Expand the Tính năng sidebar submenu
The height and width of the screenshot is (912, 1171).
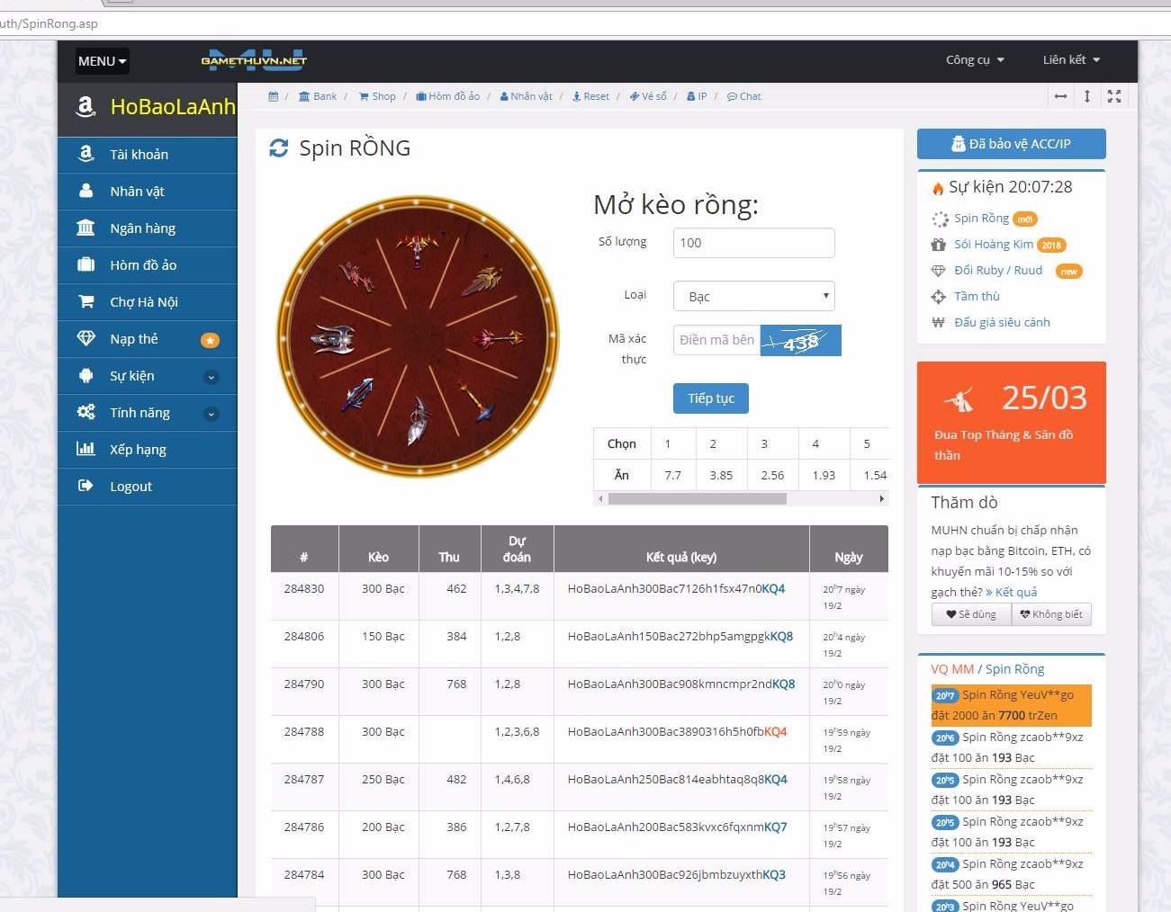[x=148, y=413]
